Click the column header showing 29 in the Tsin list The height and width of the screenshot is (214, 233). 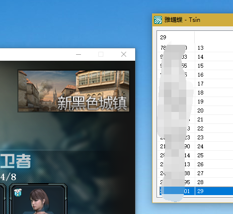click(176, 37)
